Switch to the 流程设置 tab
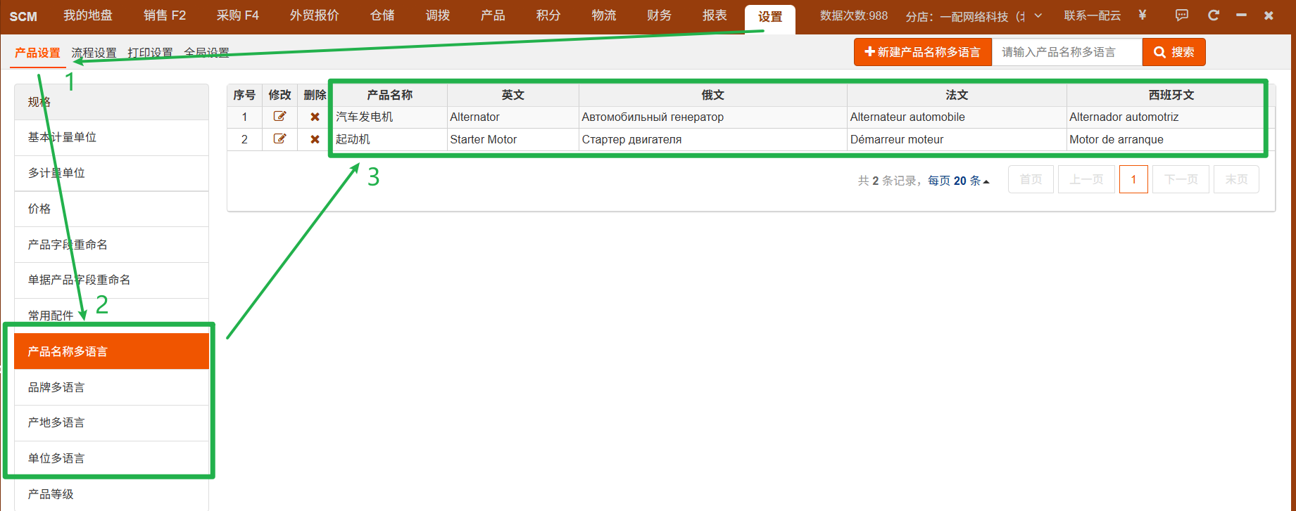 tap(94, 53)
